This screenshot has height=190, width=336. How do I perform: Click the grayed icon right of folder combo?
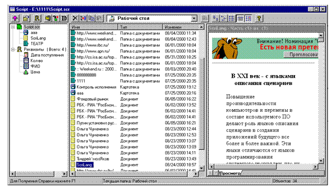click(x=205, y=18)
